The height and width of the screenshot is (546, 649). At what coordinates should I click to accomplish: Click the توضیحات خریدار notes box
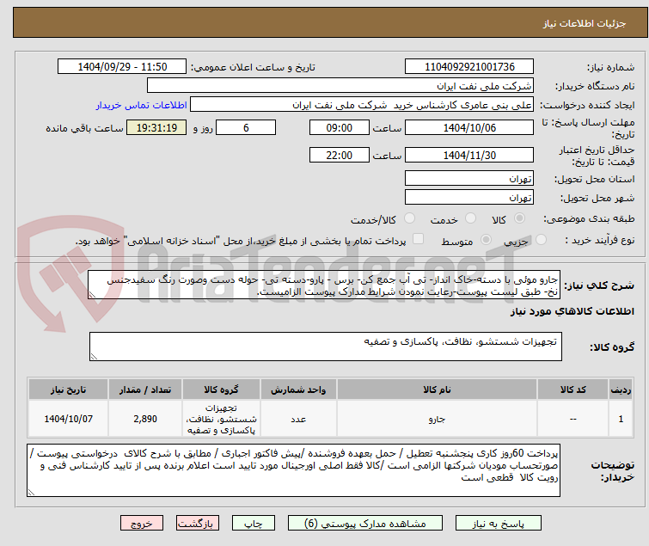pos(293,470)
